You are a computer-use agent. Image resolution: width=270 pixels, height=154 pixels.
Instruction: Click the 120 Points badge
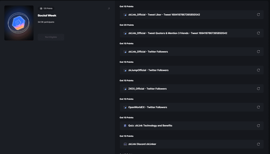(x=46, y=8)
